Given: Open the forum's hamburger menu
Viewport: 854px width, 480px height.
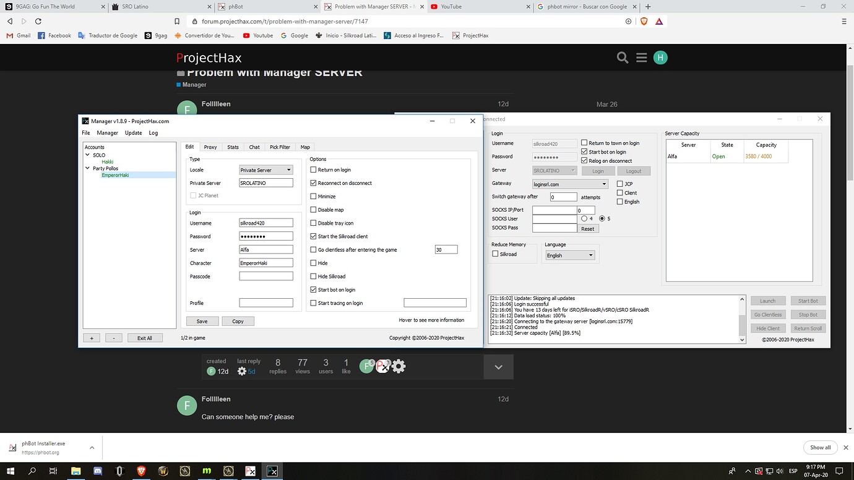Looking at the screenshot, I should pyautogui.click(x=642, y=57).
